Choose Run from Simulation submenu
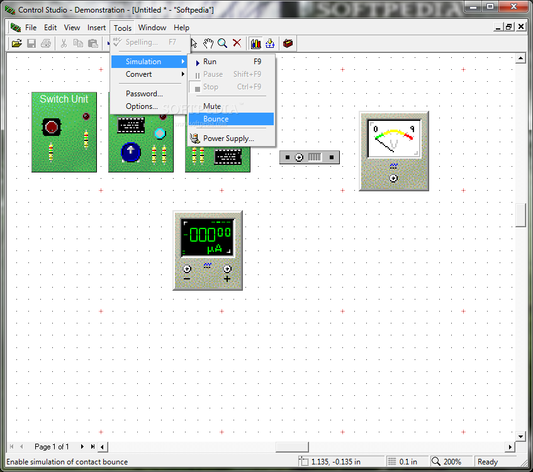533x472 pixels. point(231,62)
